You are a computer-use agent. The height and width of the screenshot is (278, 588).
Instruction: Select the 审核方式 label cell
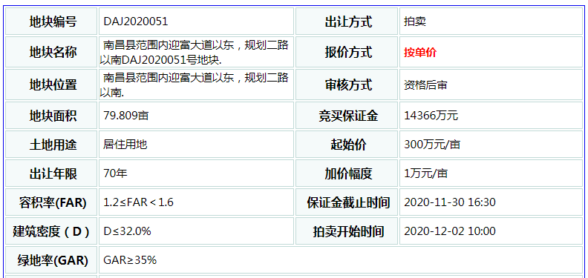click(347, 85)
